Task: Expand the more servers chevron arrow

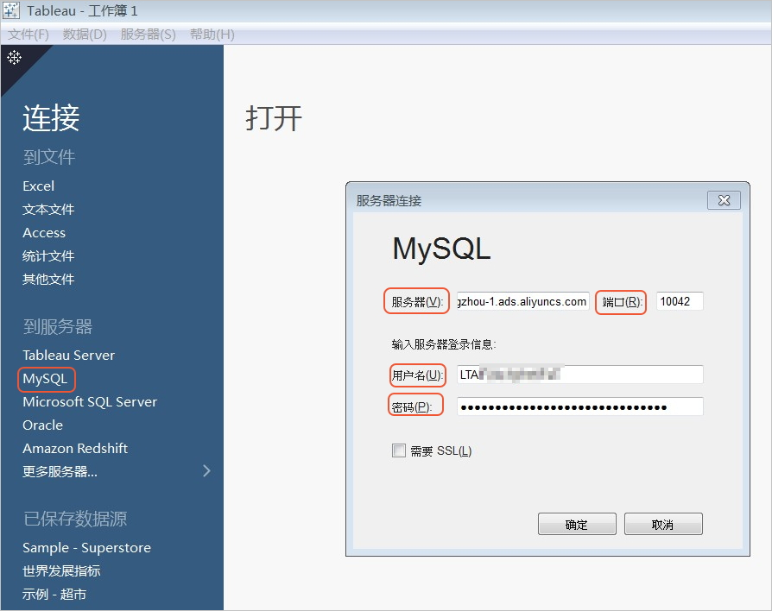Action: (206, 471)
